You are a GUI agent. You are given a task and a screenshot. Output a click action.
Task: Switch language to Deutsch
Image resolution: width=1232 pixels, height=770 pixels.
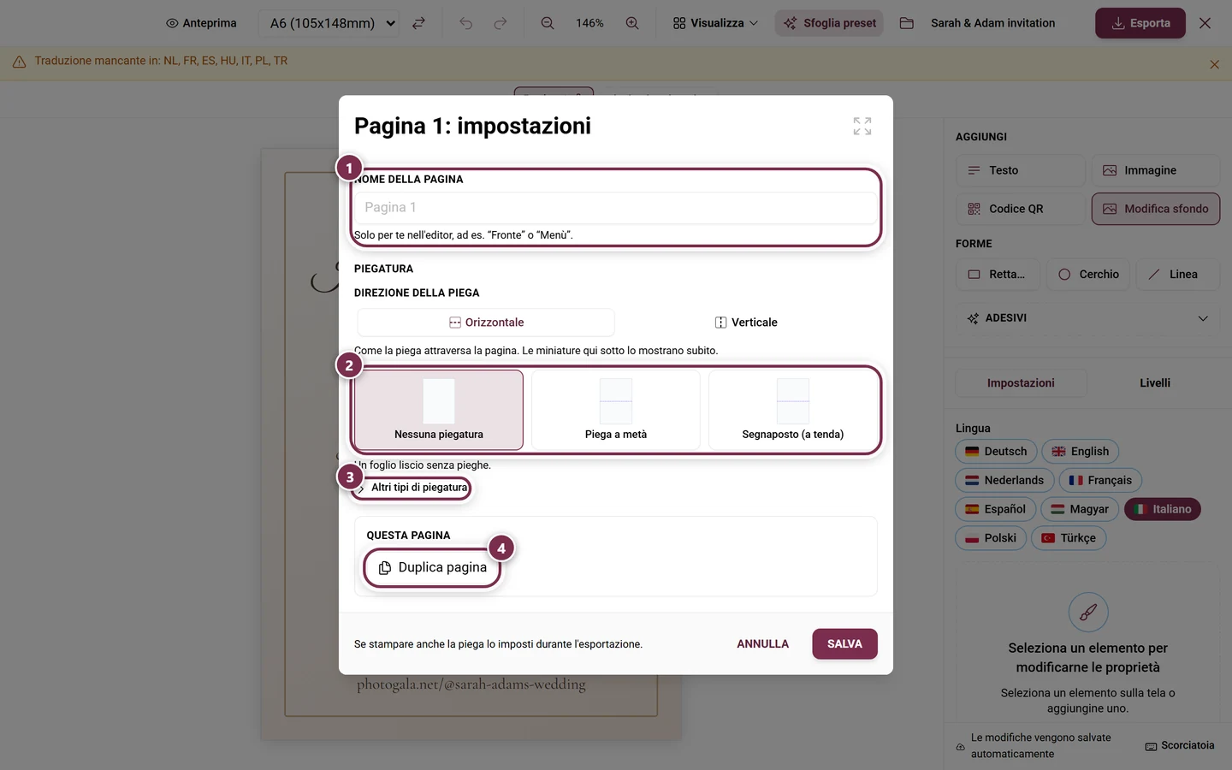tap(996, 452)
